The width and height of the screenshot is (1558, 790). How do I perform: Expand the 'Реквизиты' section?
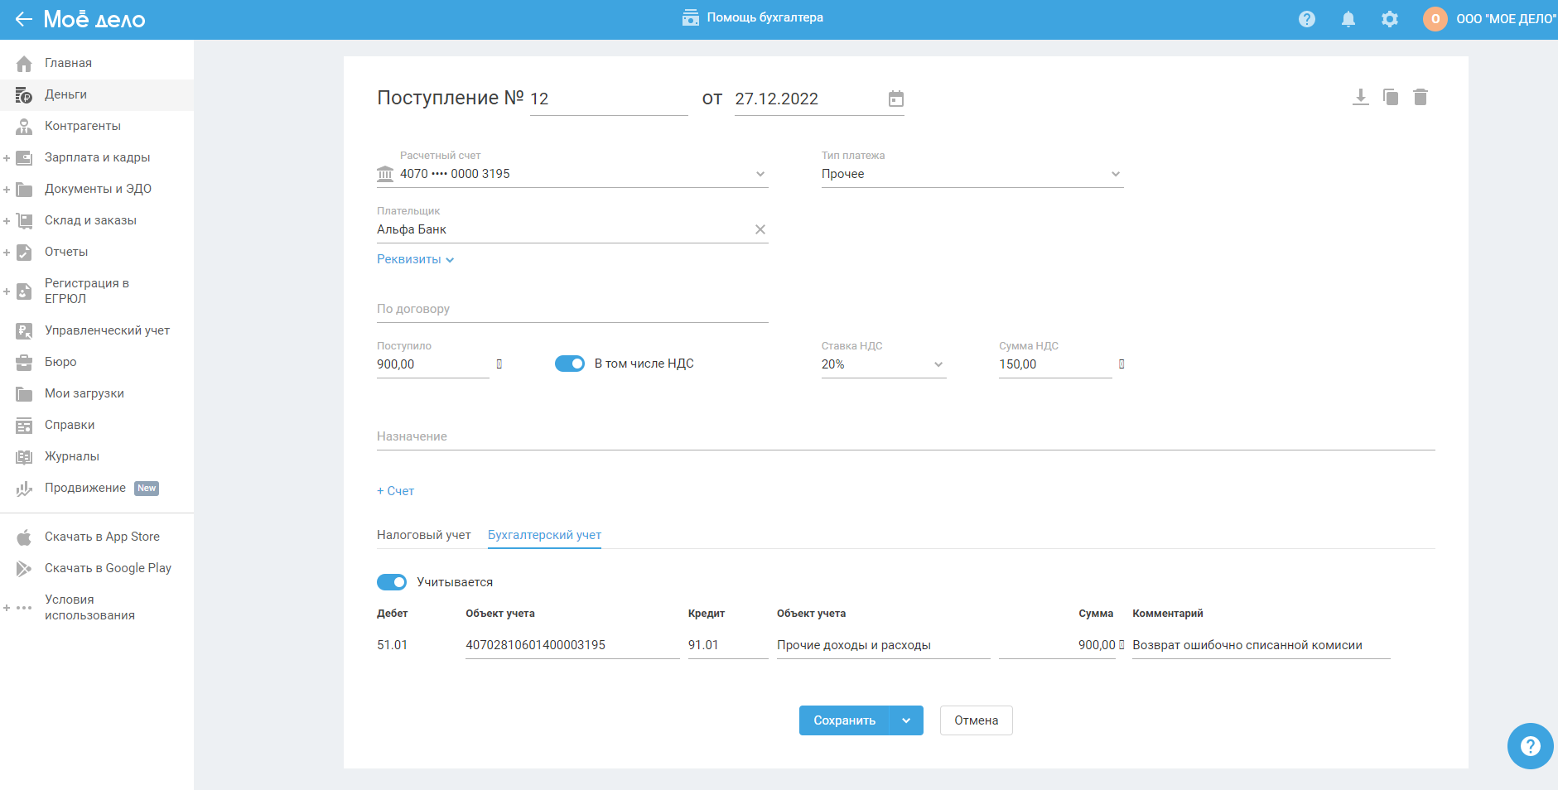click(x=415, y=259)
